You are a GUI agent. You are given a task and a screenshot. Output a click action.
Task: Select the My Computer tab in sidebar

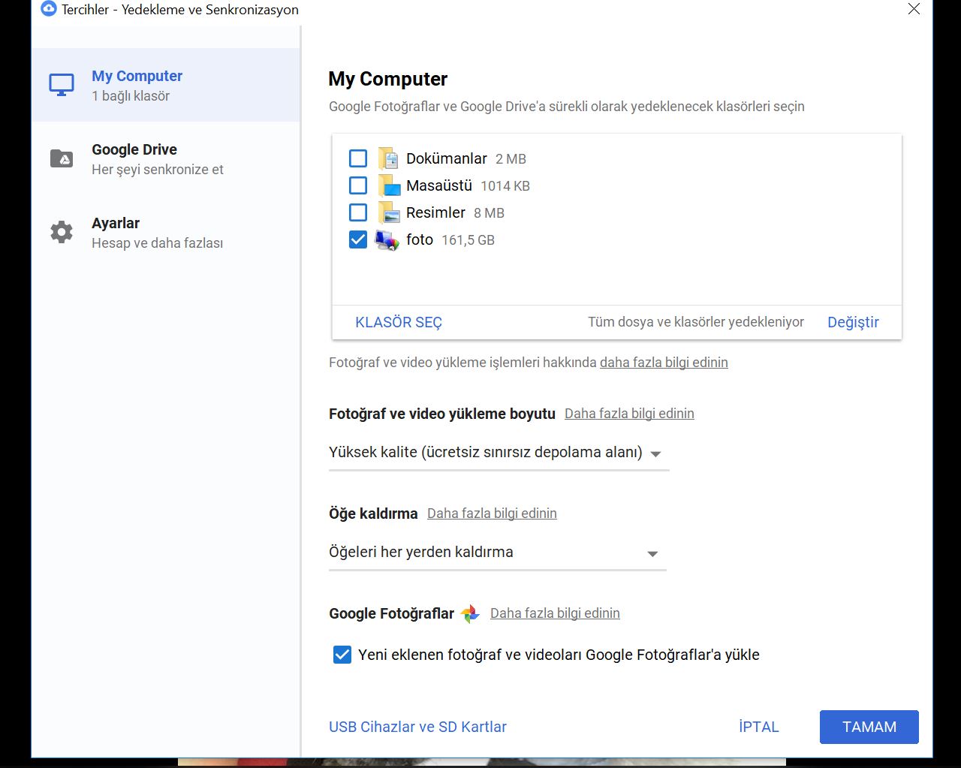click(166, 85)
